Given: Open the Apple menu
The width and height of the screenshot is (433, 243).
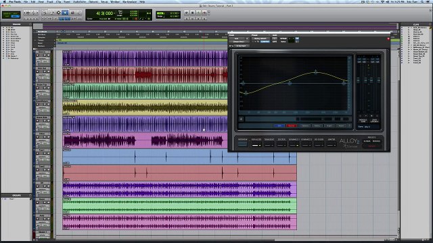Looking at the screenshot, I should pyautogui.click(x=4, y=1).
